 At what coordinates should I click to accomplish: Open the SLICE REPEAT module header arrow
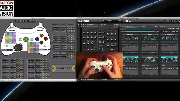[177, 35]
